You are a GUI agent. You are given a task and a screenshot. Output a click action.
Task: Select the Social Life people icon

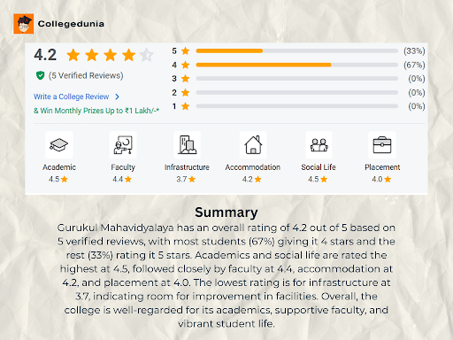319,144
